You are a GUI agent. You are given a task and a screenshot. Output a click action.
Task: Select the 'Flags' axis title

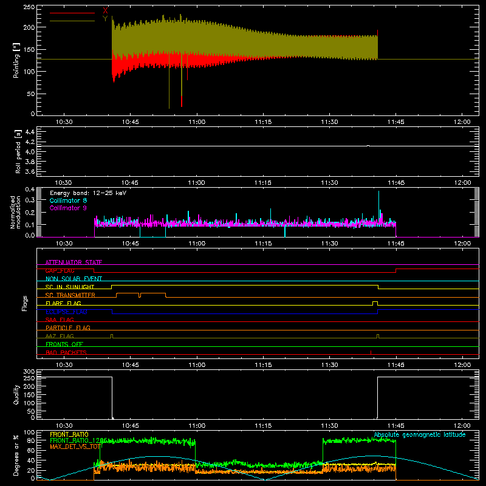[x=24, y=303]
